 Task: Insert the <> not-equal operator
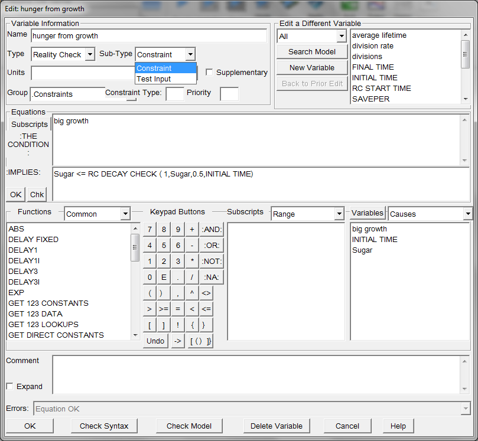206,293
